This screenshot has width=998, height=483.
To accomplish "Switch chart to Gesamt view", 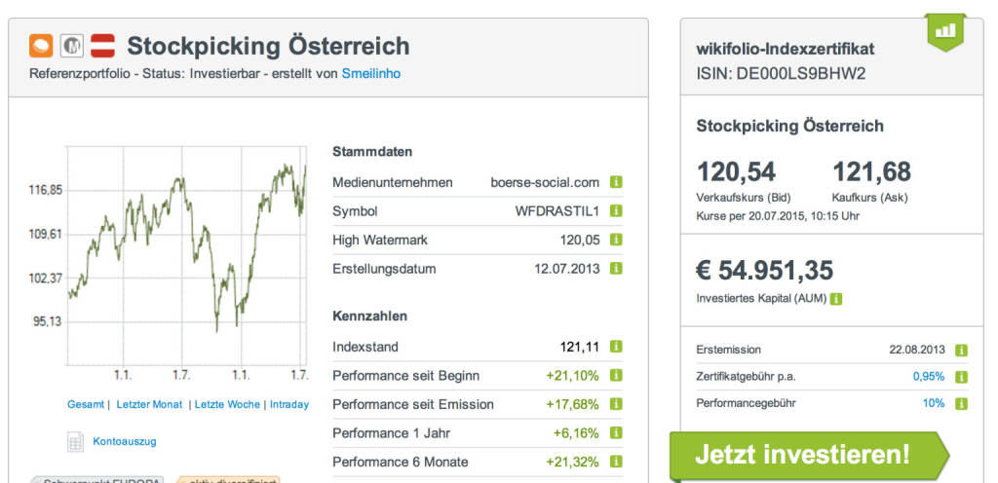I will pyautogui.click(x=86, y=404).
